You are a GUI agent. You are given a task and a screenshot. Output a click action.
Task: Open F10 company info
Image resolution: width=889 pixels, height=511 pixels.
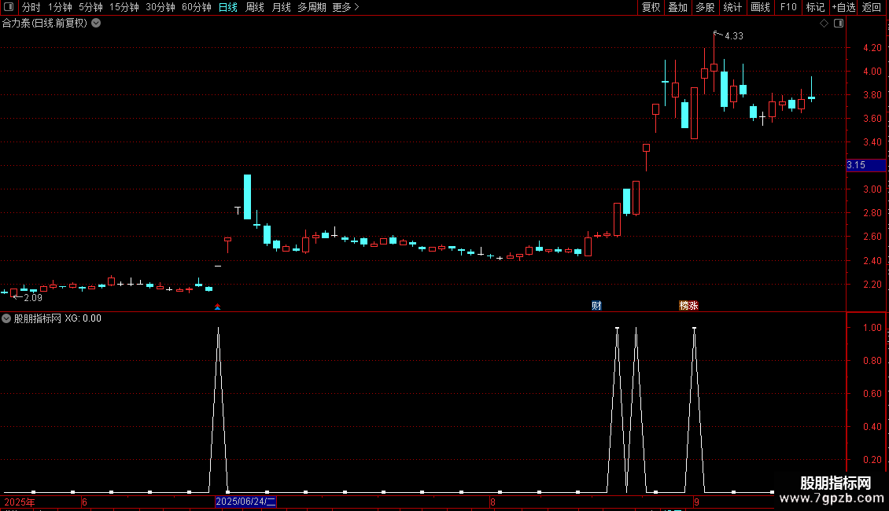[x=788, y=7]
